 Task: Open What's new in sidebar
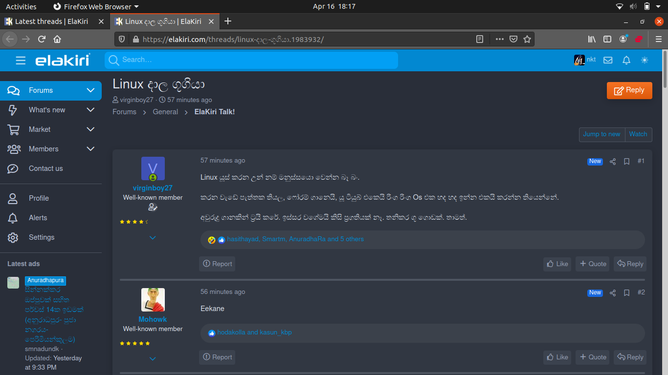point(47,110)
